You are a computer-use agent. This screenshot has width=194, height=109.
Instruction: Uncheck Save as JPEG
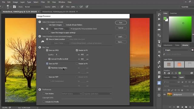click(47, 50)
